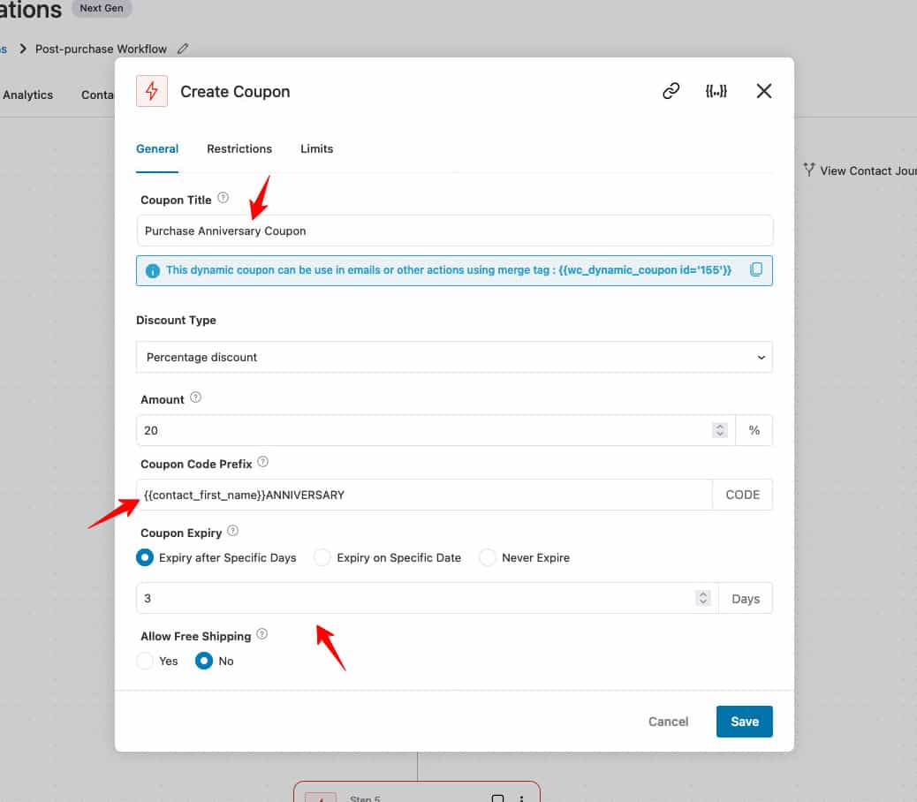This screenshot has width=917, height=802.
Task: Increase the Amount using the stepper
Action: tap(720, 426)
